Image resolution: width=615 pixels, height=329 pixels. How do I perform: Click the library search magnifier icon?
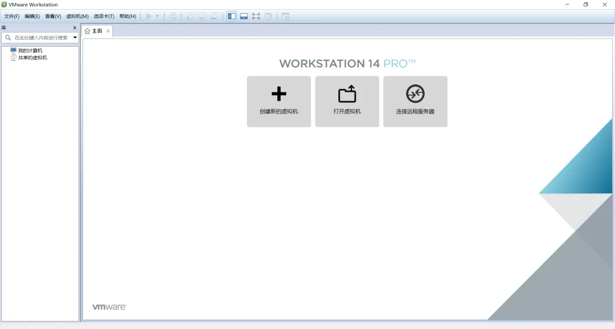(x=8, y=38)
